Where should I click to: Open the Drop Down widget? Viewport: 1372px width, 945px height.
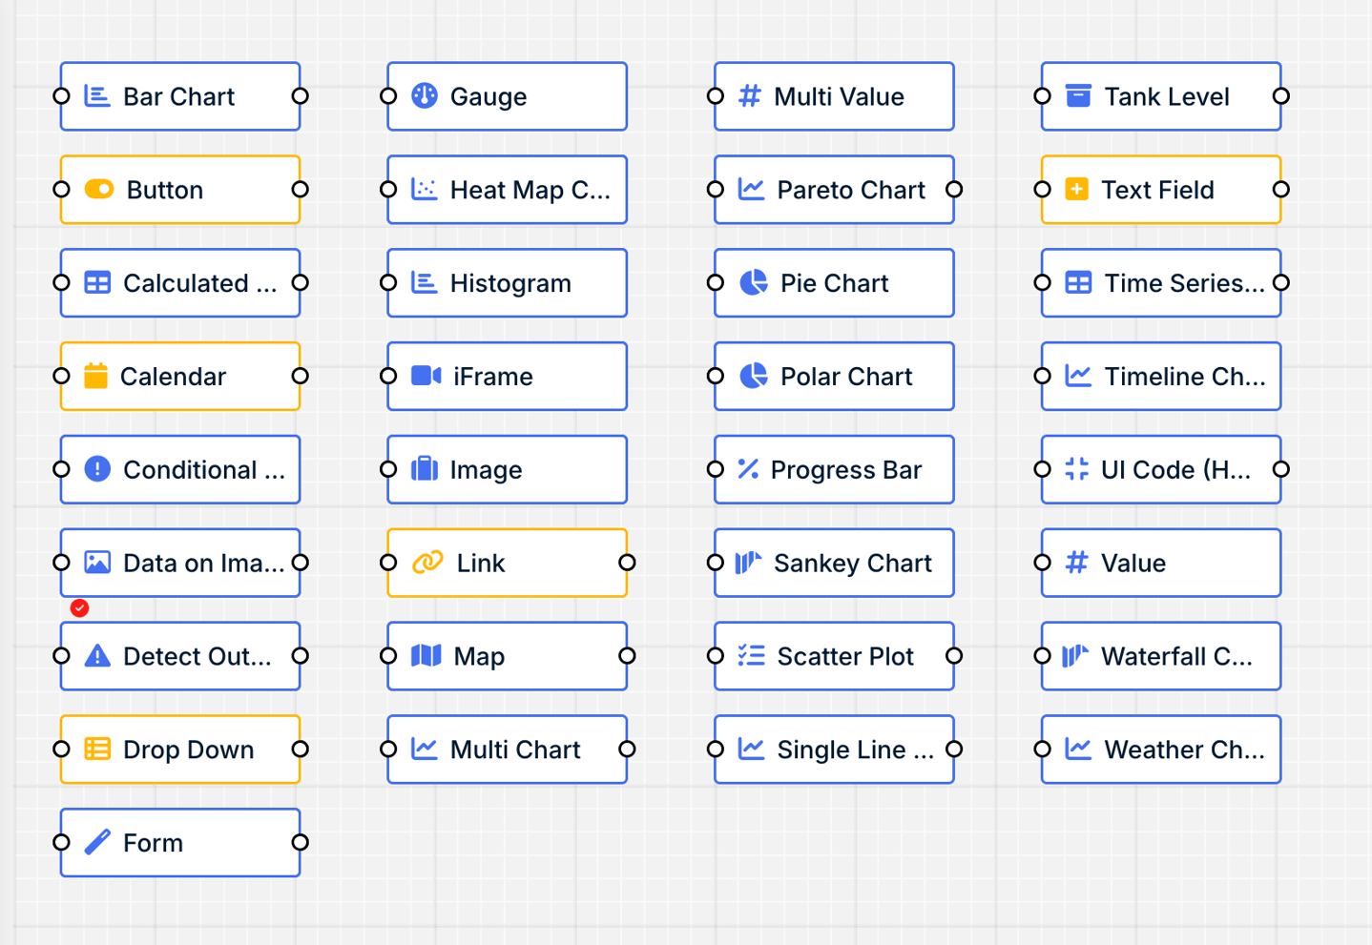(x=179, y=750)
